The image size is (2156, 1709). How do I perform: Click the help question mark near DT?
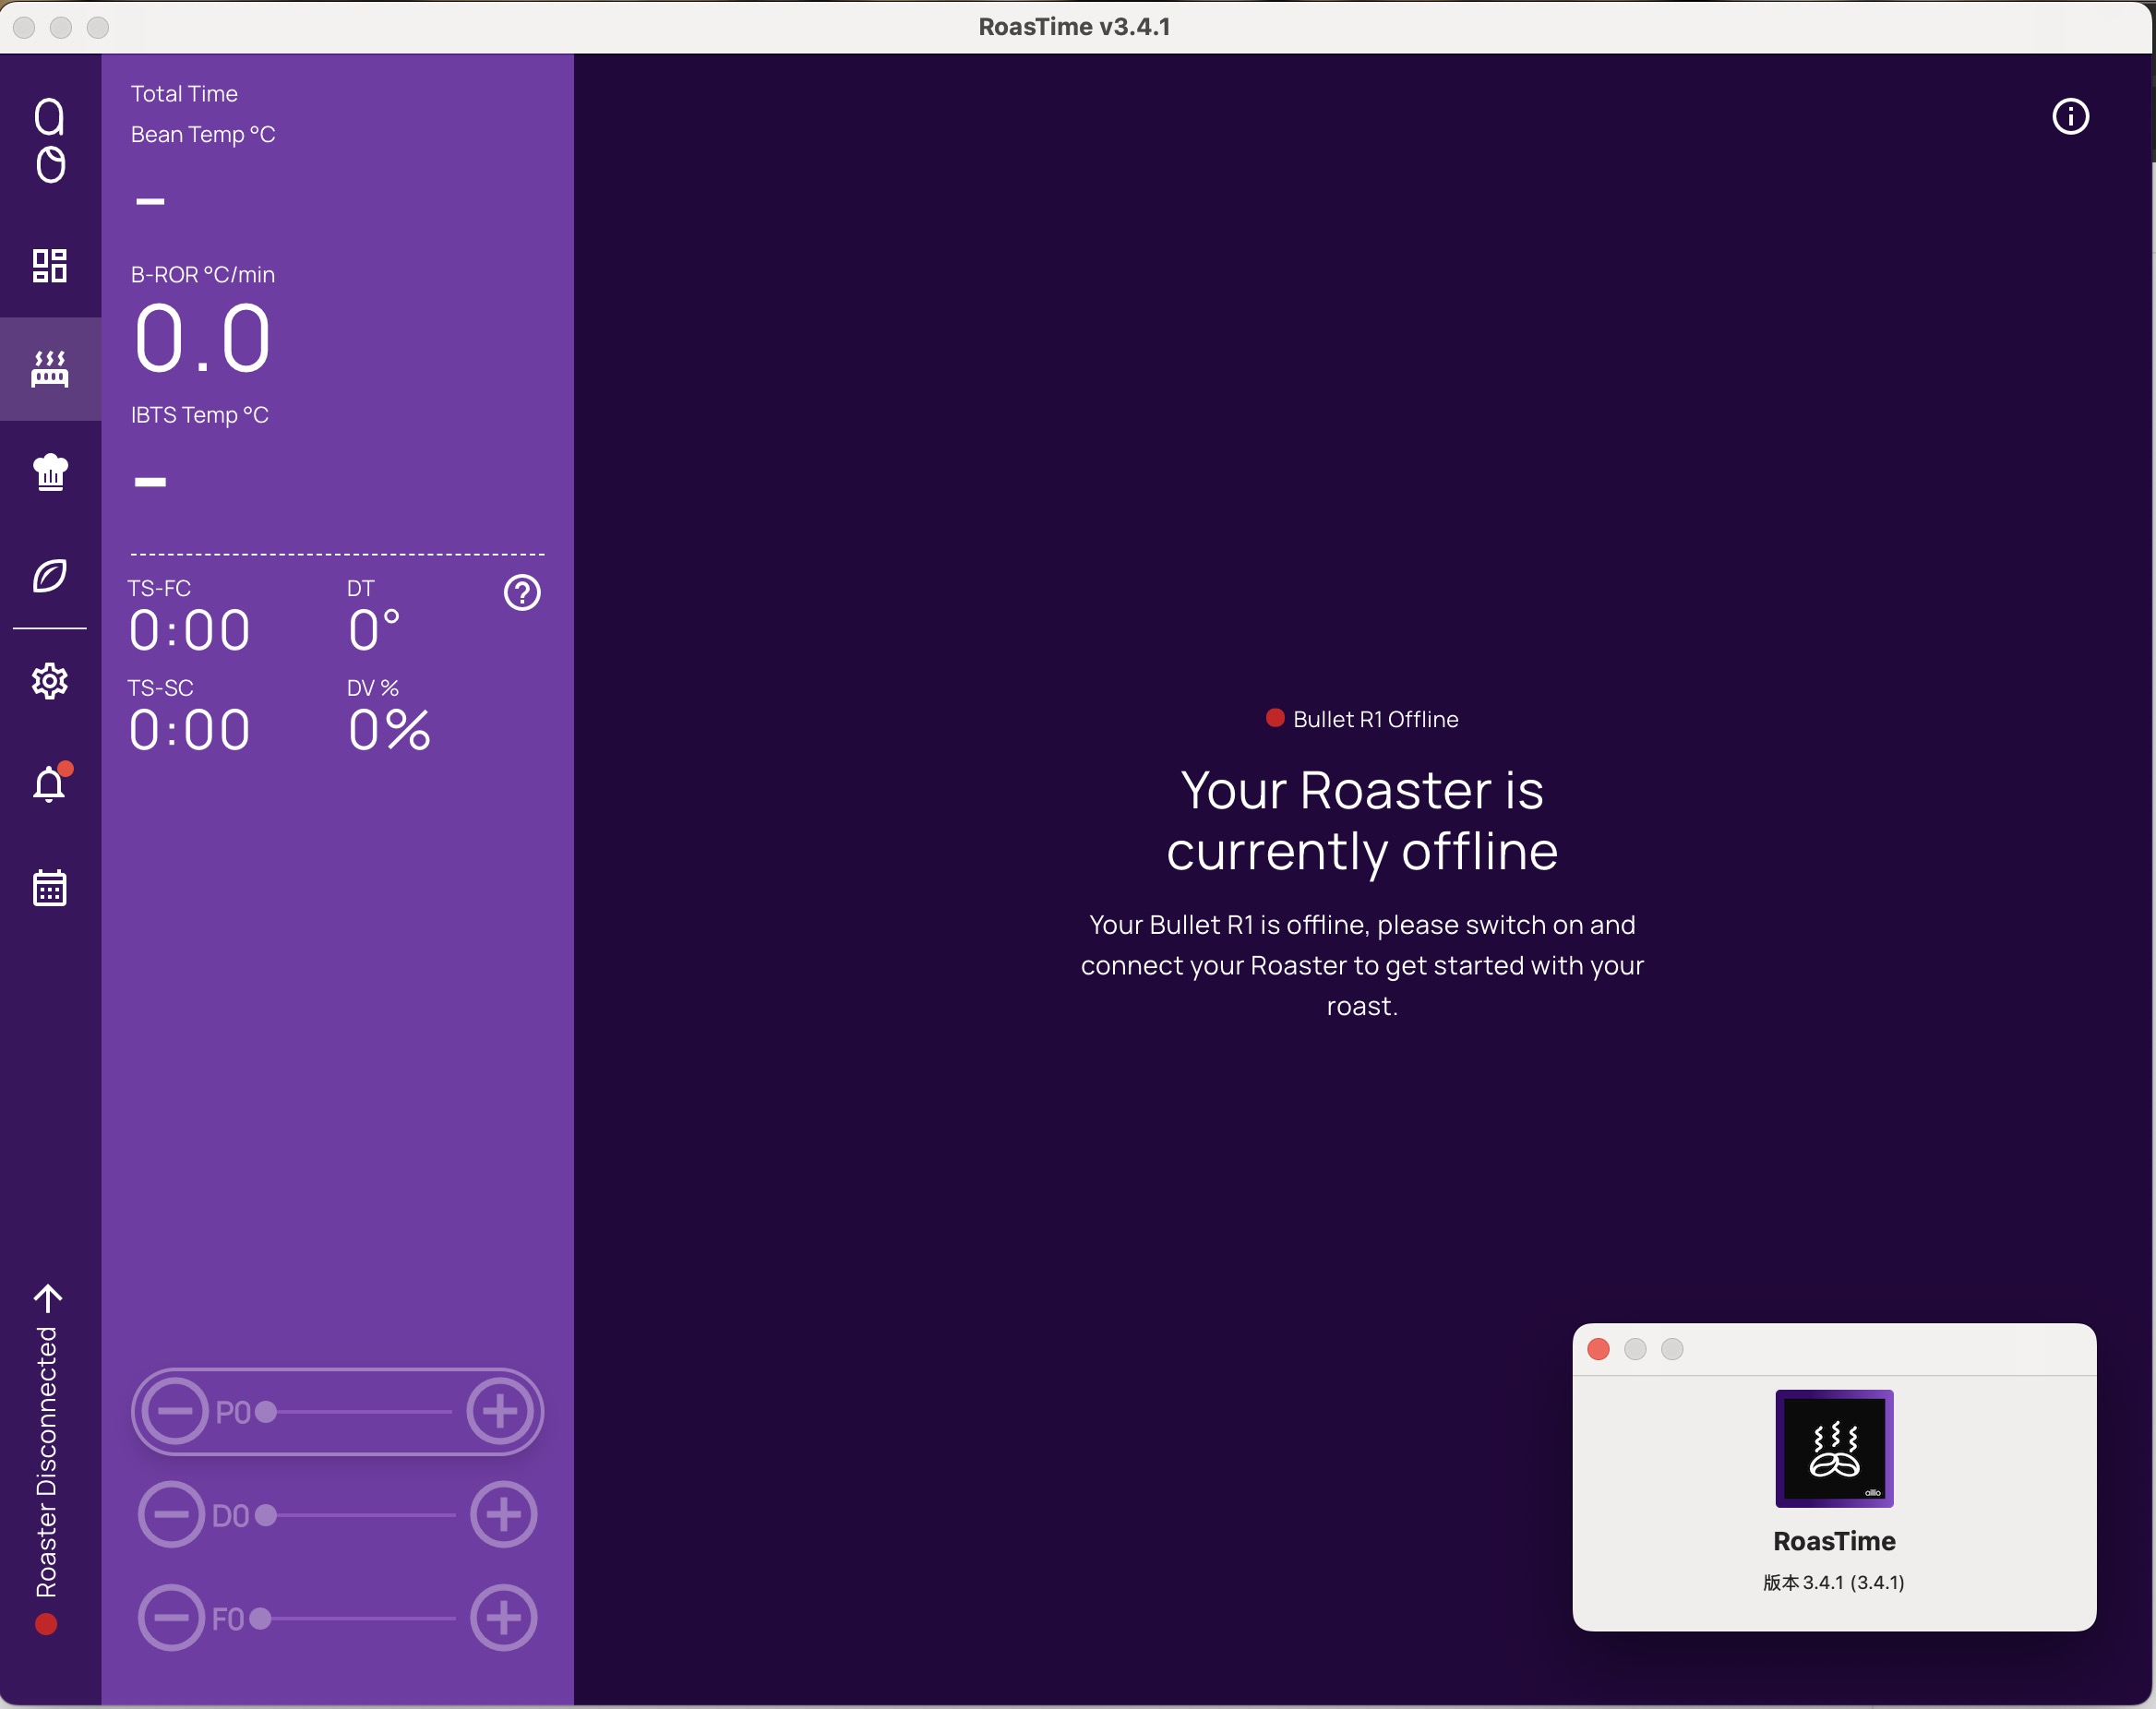522,593
